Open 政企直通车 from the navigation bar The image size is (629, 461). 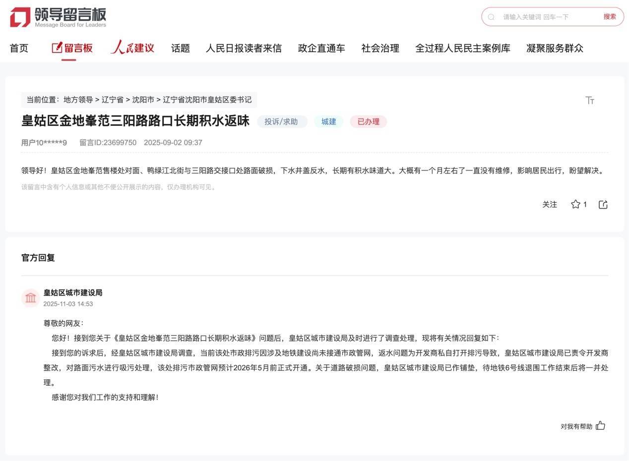[321, 48]
